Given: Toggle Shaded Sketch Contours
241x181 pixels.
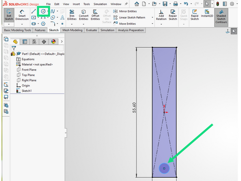Looking at the screenshot, I should [221, 17].
